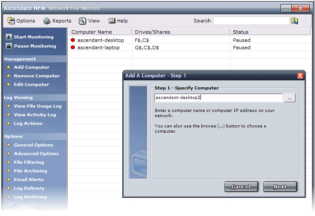Click the Next button in the wizard

(x=280, y=187)
